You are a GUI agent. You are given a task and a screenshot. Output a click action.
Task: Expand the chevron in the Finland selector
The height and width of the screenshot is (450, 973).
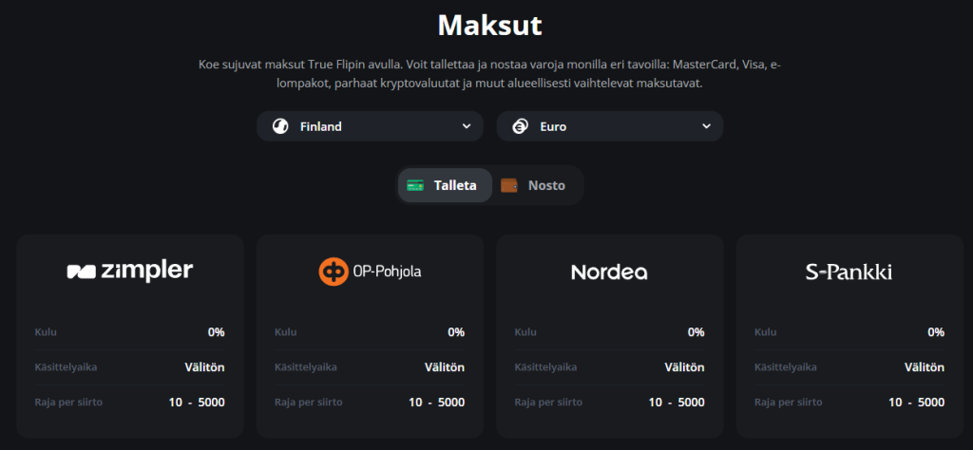(466, 126)
